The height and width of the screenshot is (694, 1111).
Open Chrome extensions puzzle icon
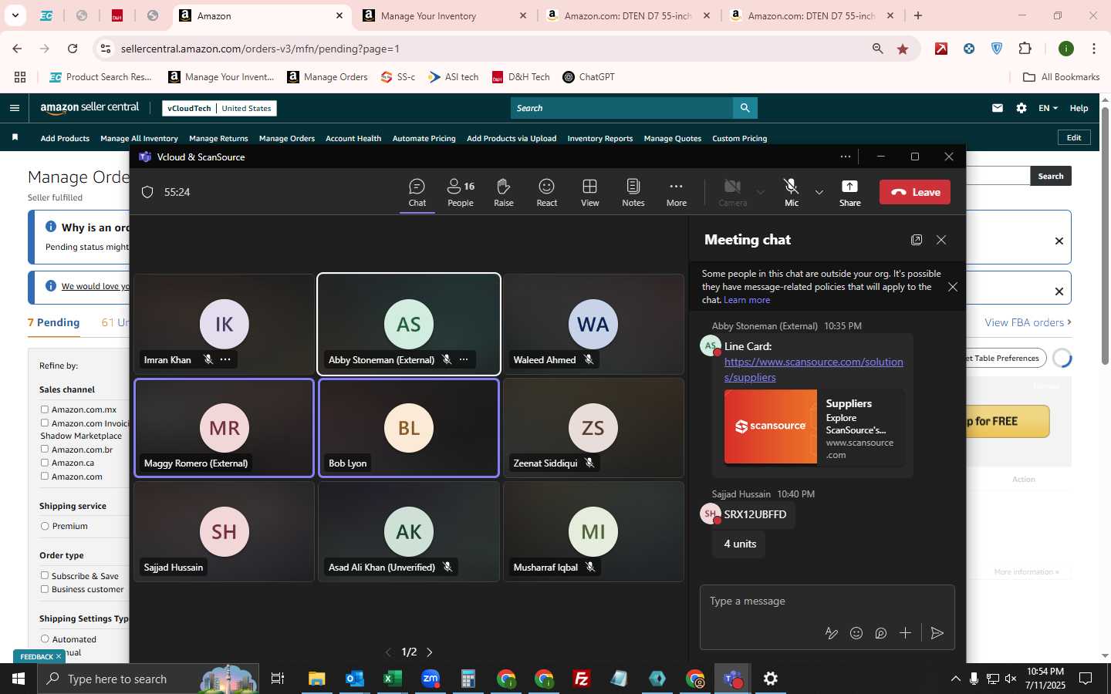[x=1025, y=49]
